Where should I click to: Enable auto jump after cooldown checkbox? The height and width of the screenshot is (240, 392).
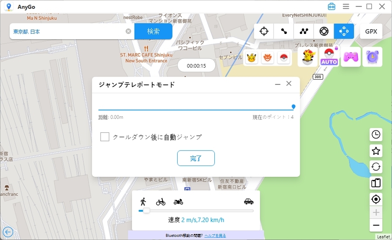coord(105,137)
